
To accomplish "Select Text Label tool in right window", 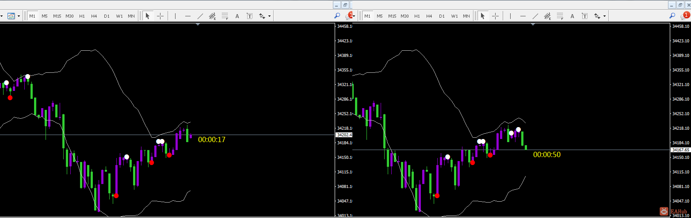I will (584, 16).
